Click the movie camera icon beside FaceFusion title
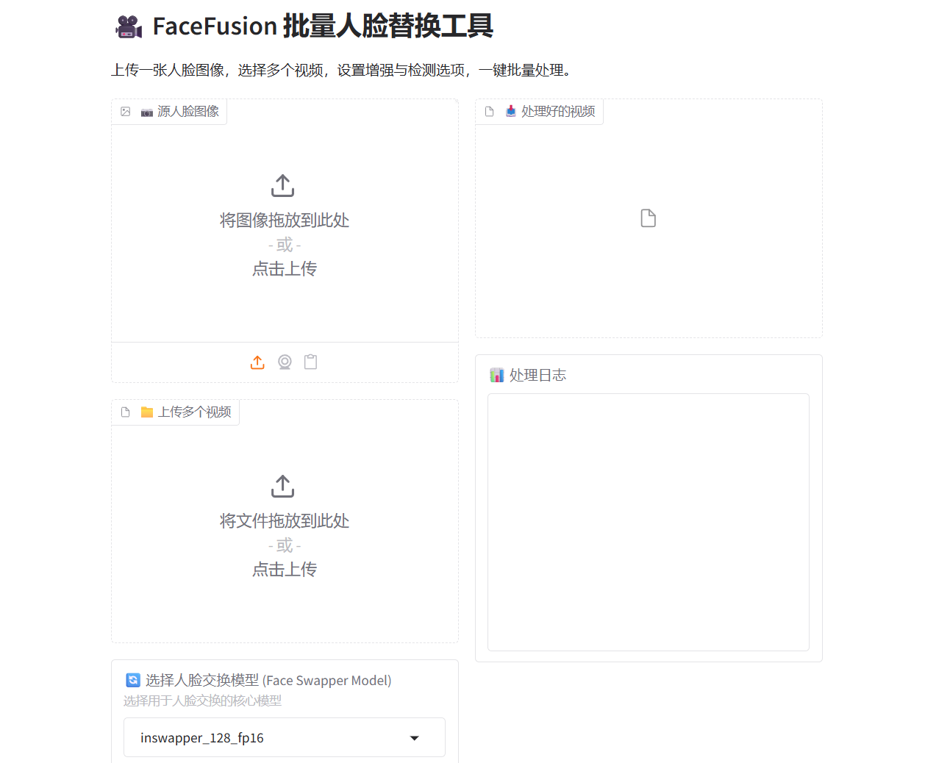 [x=129, y=26]
